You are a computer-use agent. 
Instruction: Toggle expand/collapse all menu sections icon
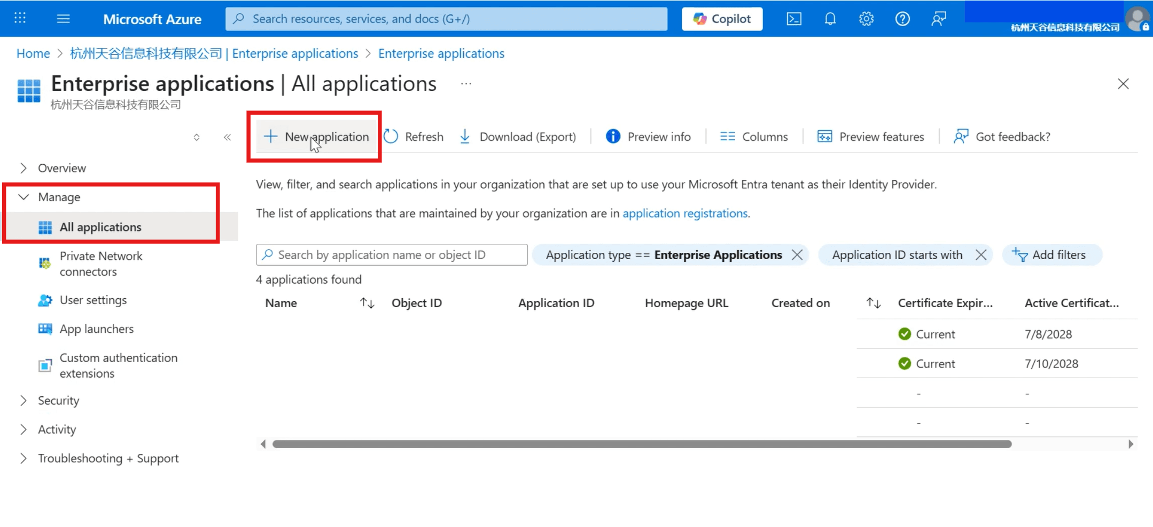pyautogui.click(x=197, y=137)
